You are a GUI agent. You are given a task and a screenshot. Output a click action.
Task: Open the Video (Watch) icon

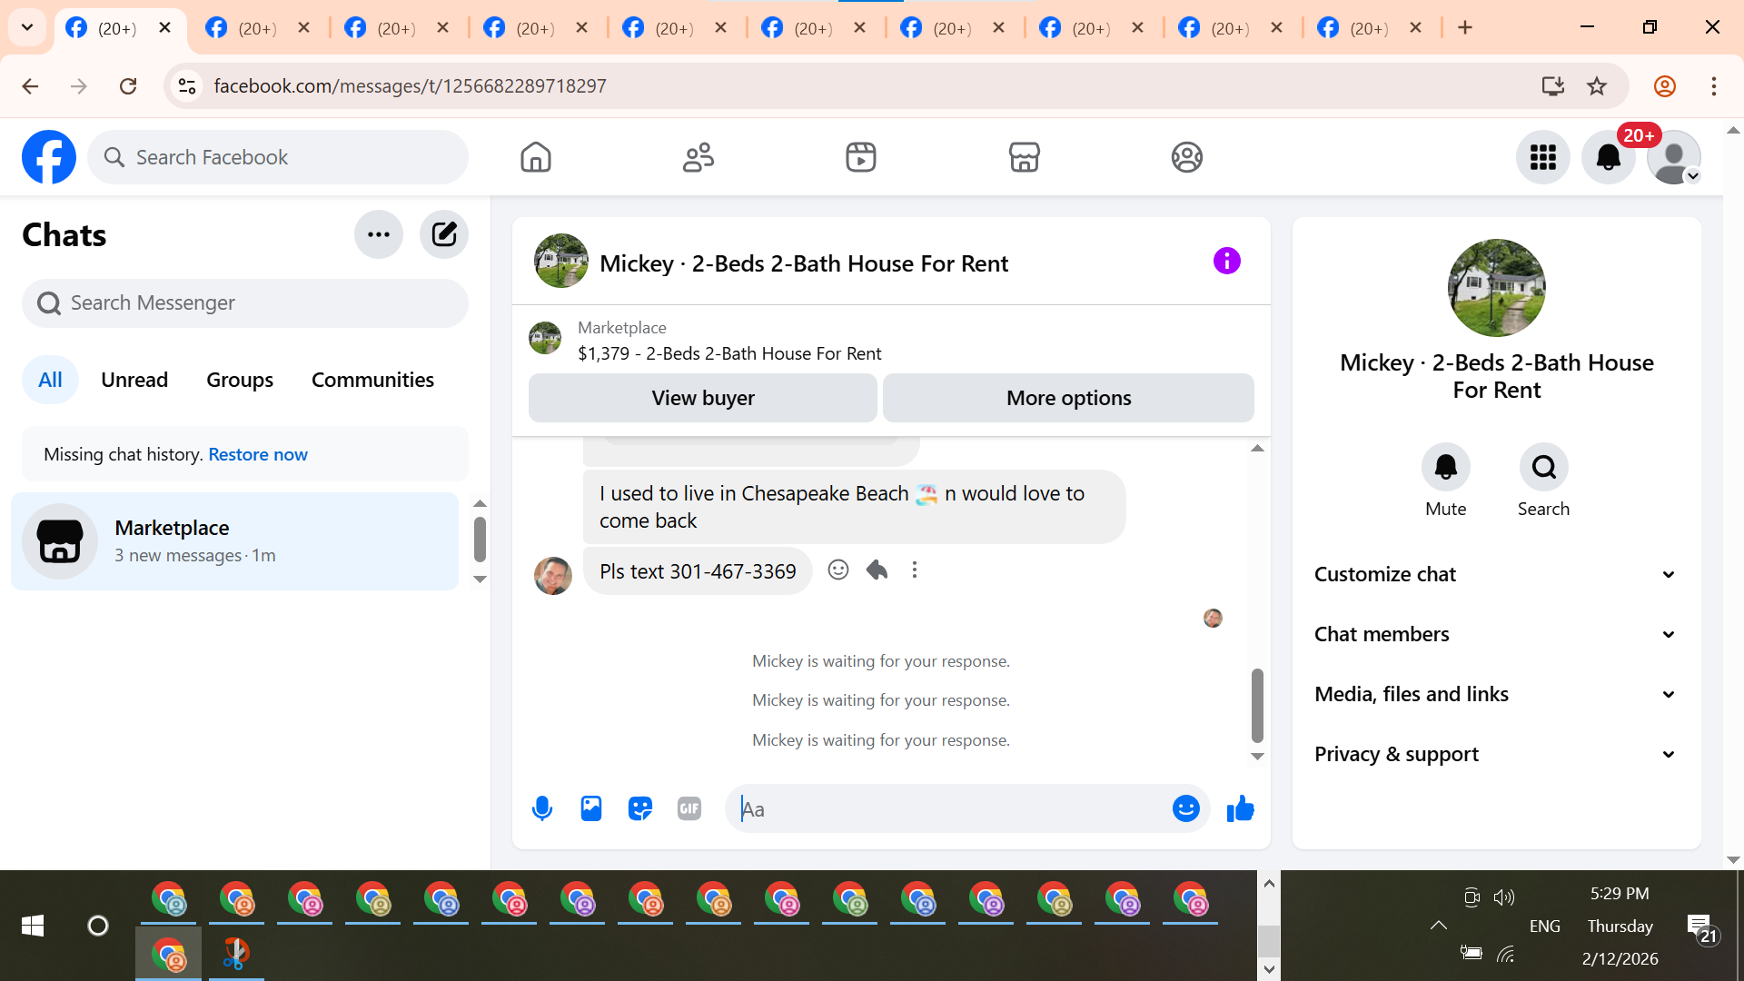click(861, 157)
